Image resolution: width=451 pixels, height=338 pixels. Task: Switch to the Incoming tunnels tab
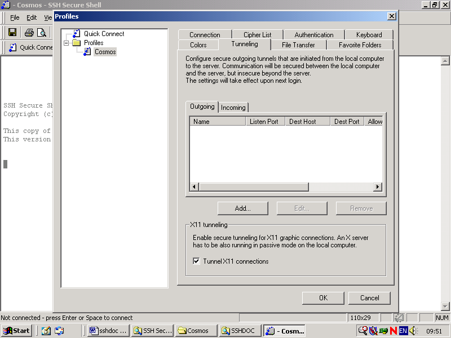(233, 108)
